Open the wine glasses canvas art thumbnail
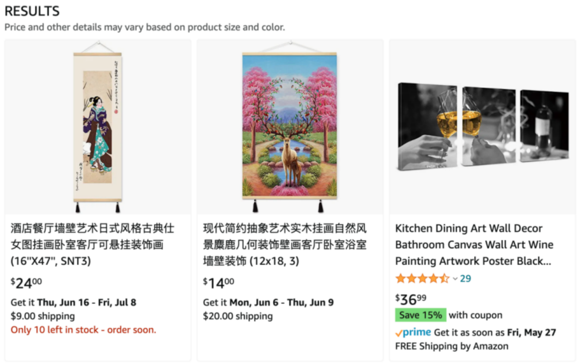 pos(483,126)
